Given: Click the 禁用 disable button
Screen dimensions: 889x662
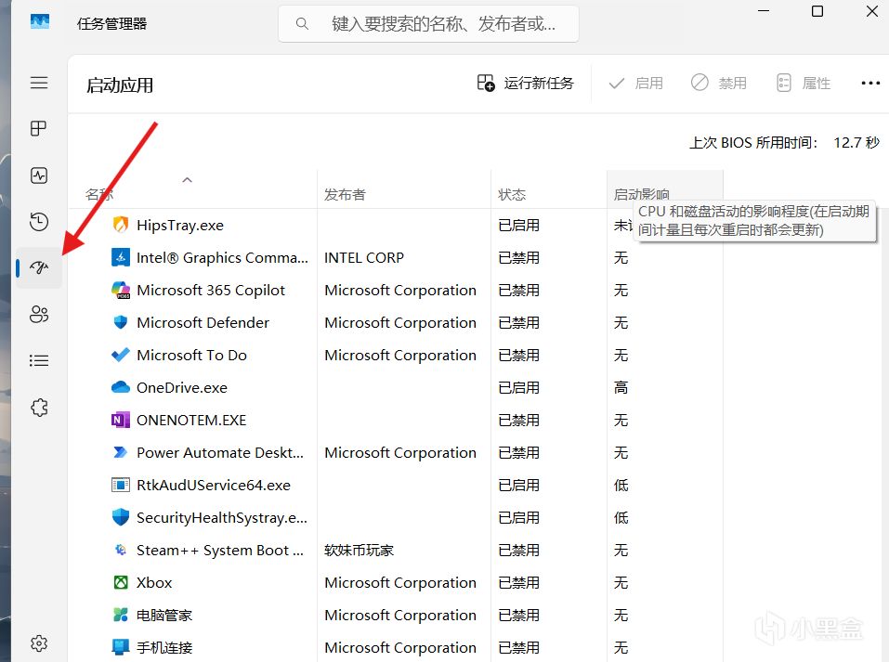Looking at the screenshot, I should (718, 83).
